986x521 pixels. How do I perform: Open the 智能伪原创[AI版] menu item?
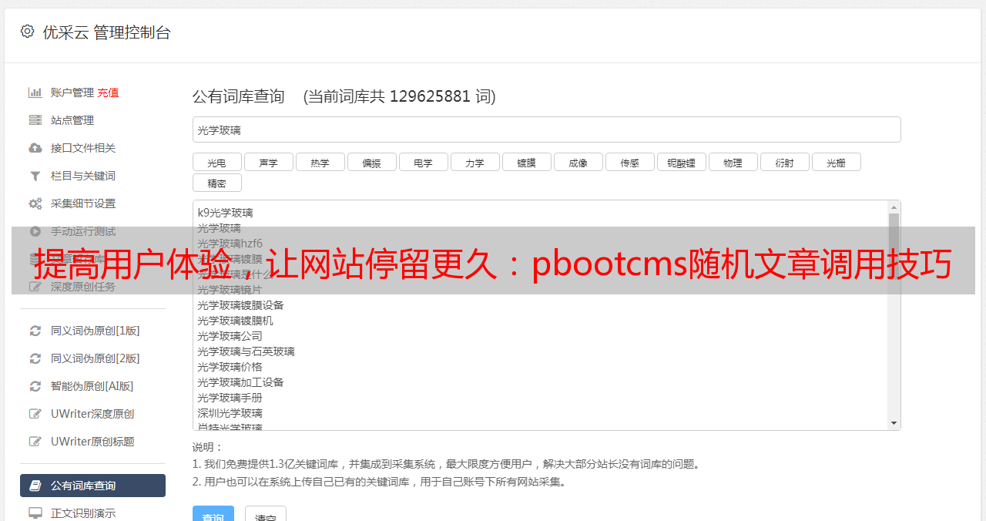92,386
